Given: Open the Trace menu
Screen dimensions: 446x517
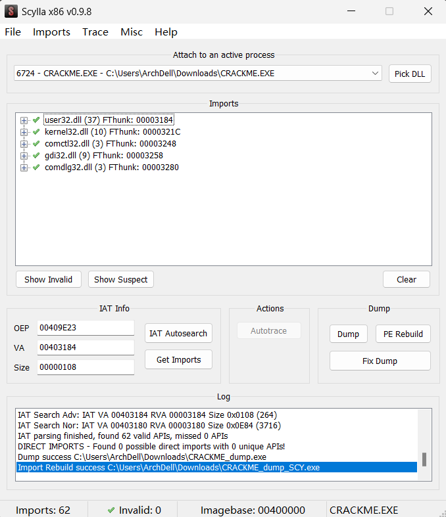Looking at the screenshot, I should tap(95, 32).
